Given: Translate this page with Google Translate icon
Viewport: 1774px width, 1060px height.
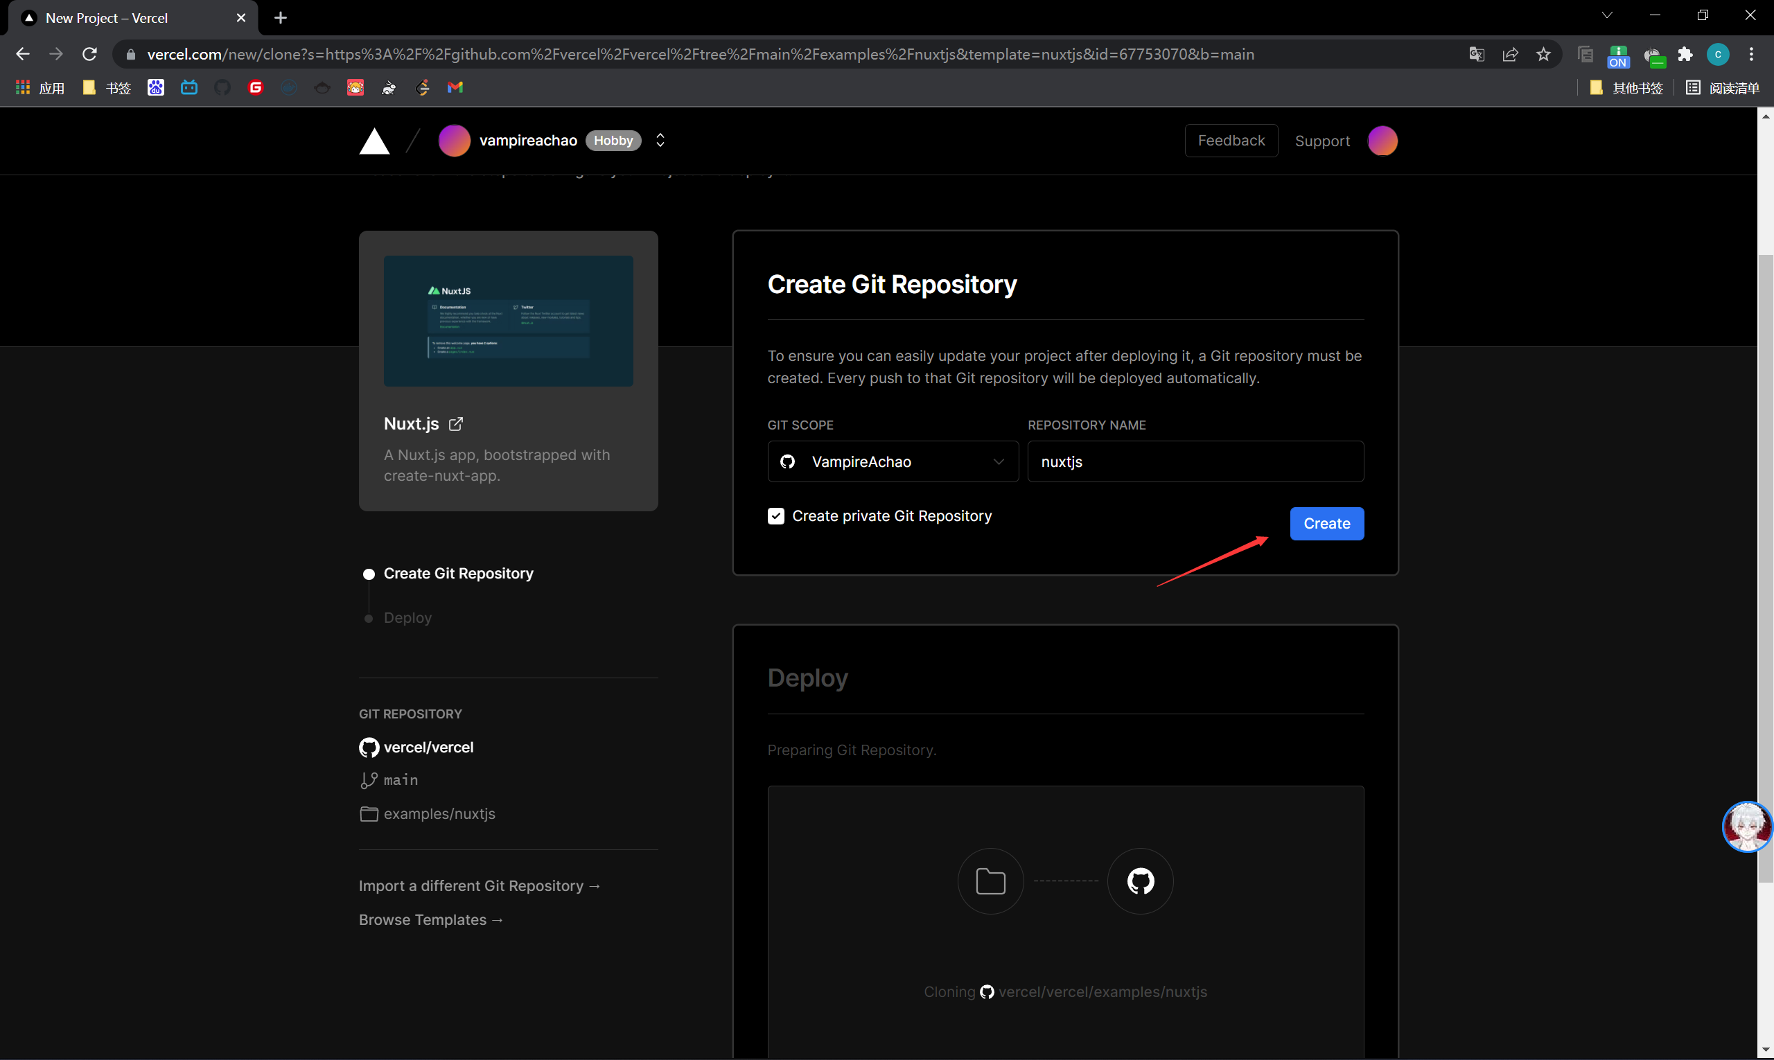Looking at the screenshot, I should tap(1477, 54).
